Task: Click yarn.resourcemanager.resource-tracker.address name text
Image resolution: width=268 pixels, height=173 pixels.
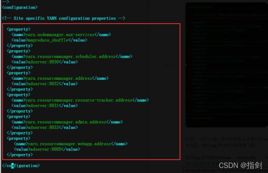Action: [x=79, y=100]
